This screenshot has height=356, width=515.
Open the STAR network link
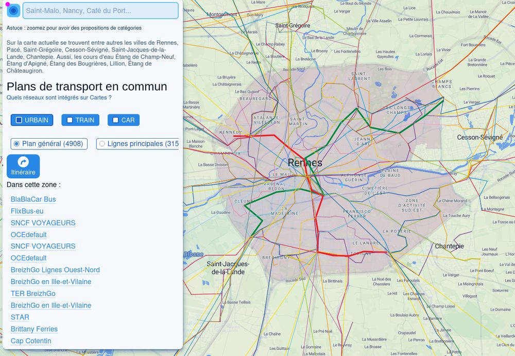tap(20, 317)
